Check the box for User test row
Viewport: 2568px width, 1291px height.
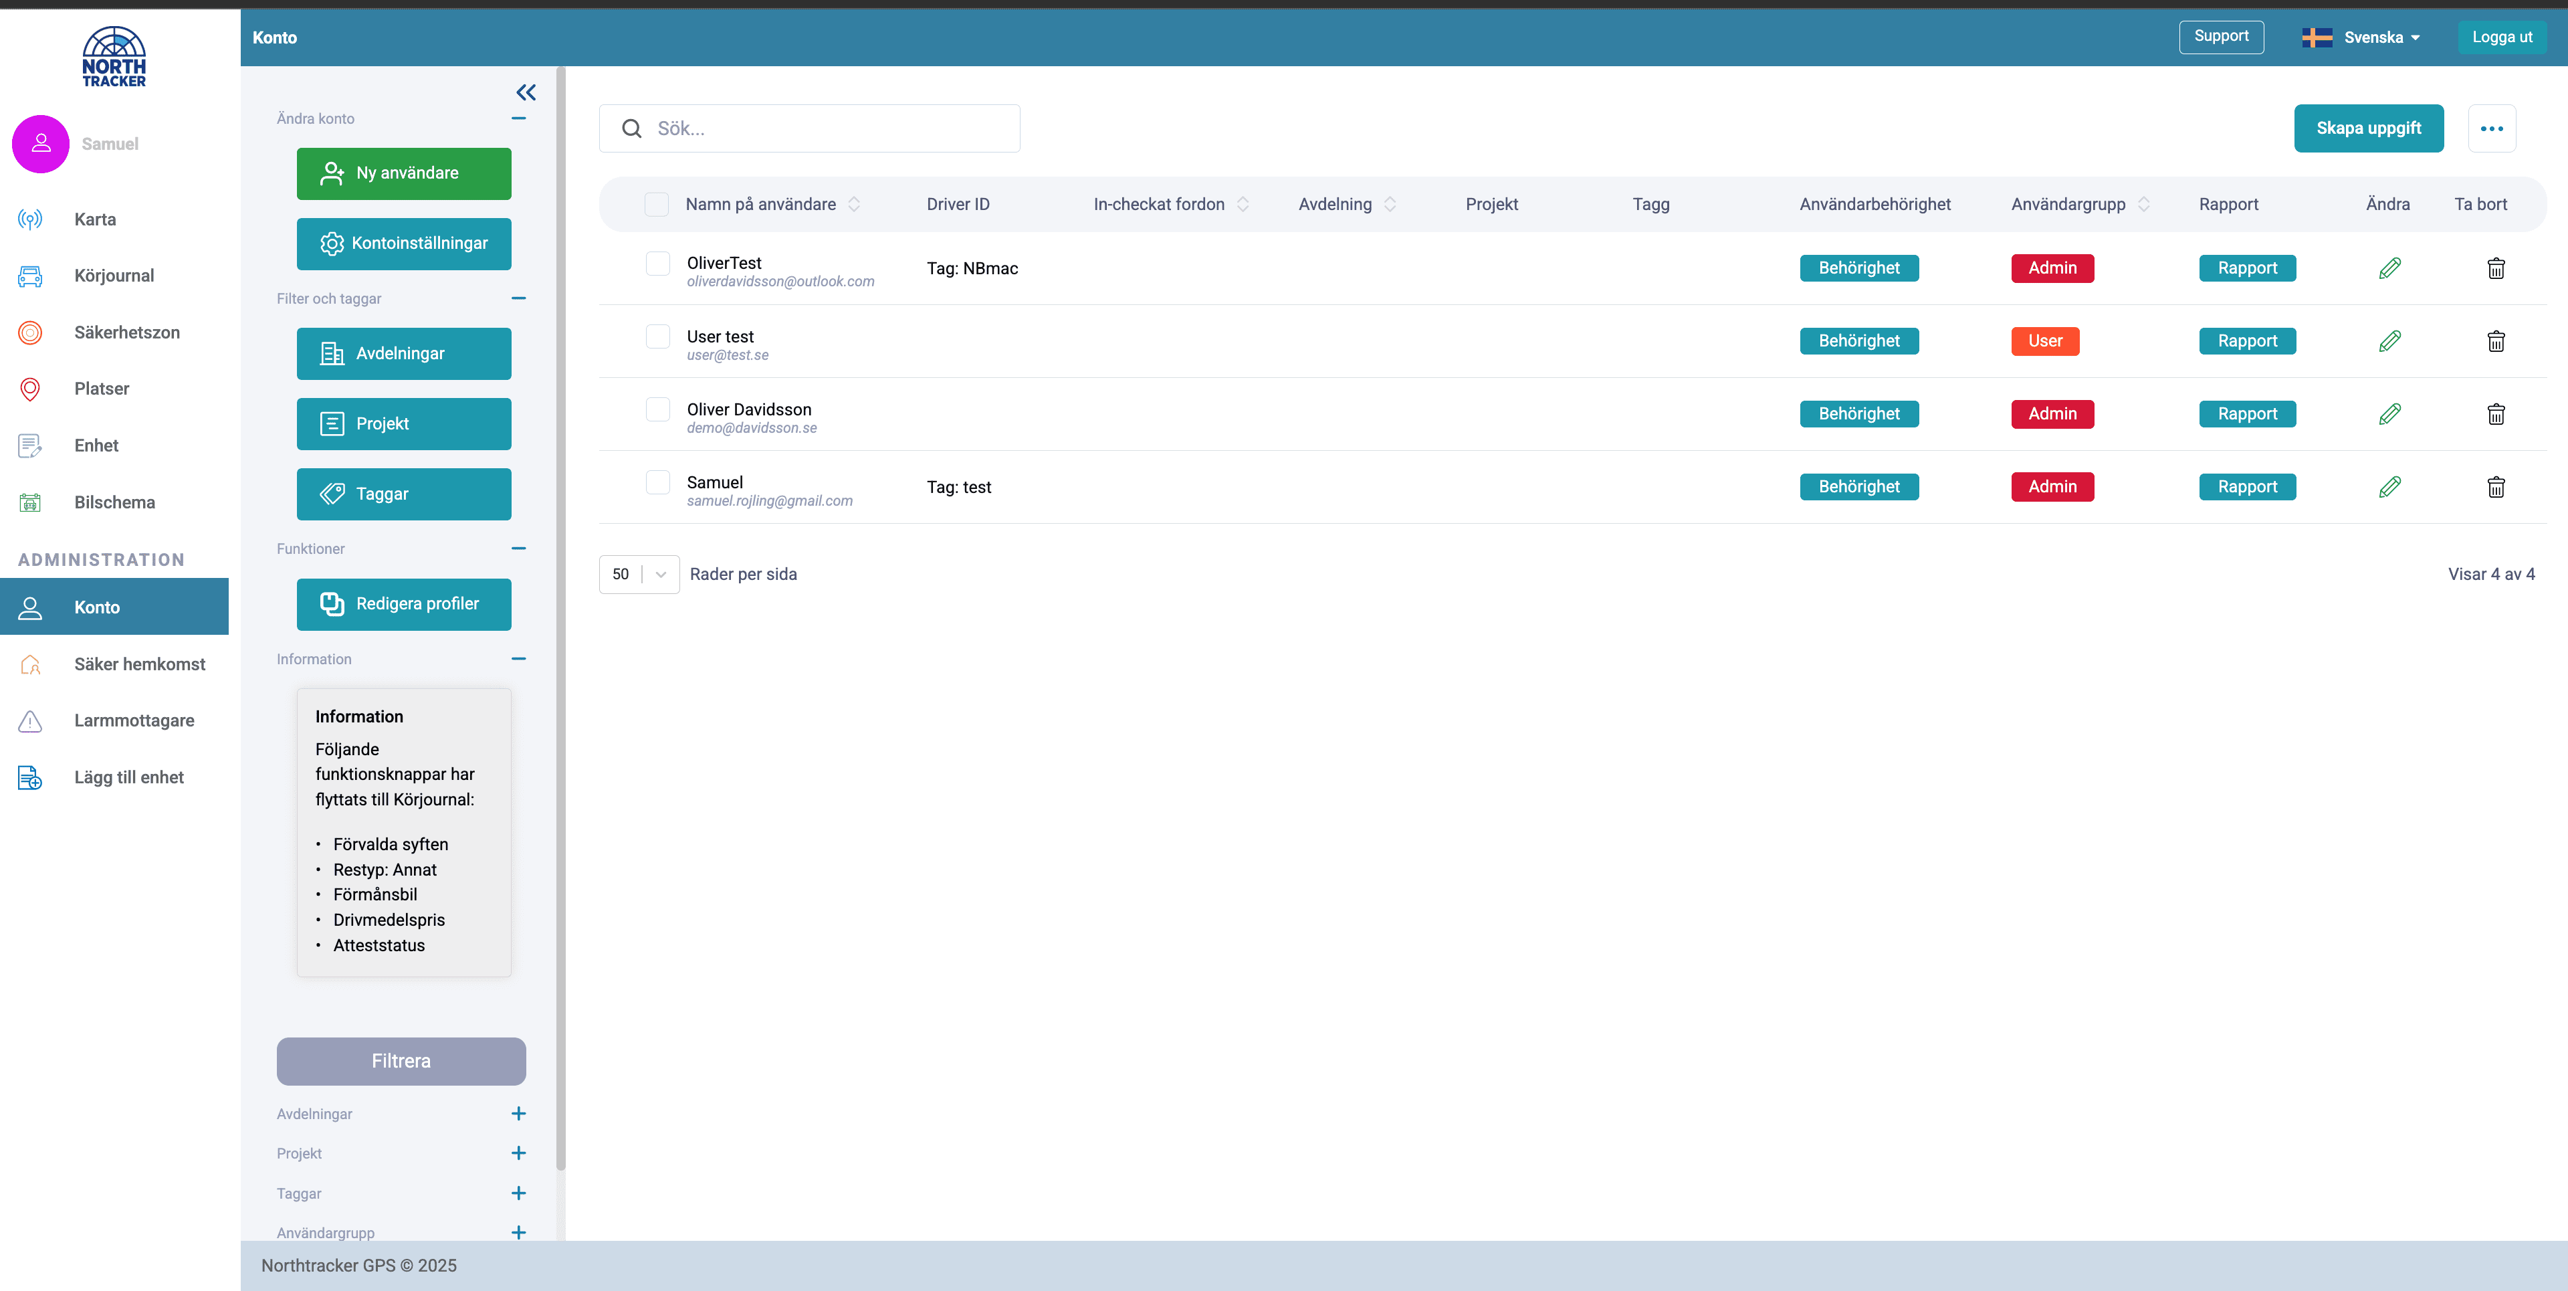(x=658, y=336)
